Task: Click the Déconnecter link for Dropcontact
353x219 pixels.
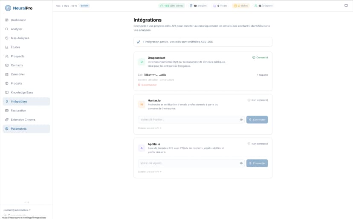Action: 147,85
